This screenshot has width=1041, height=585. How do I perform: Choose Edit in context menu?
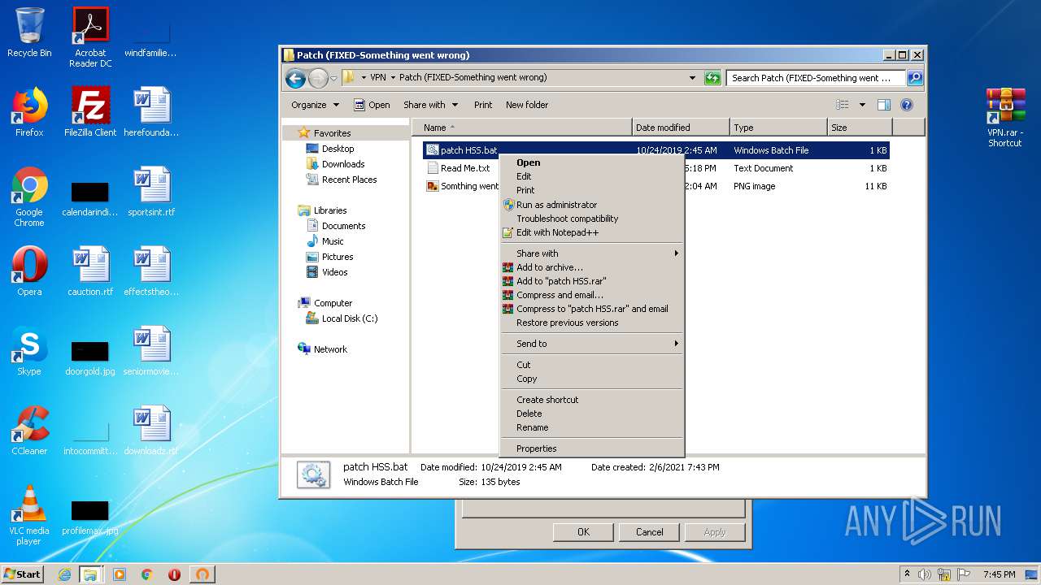coord(592,176)
